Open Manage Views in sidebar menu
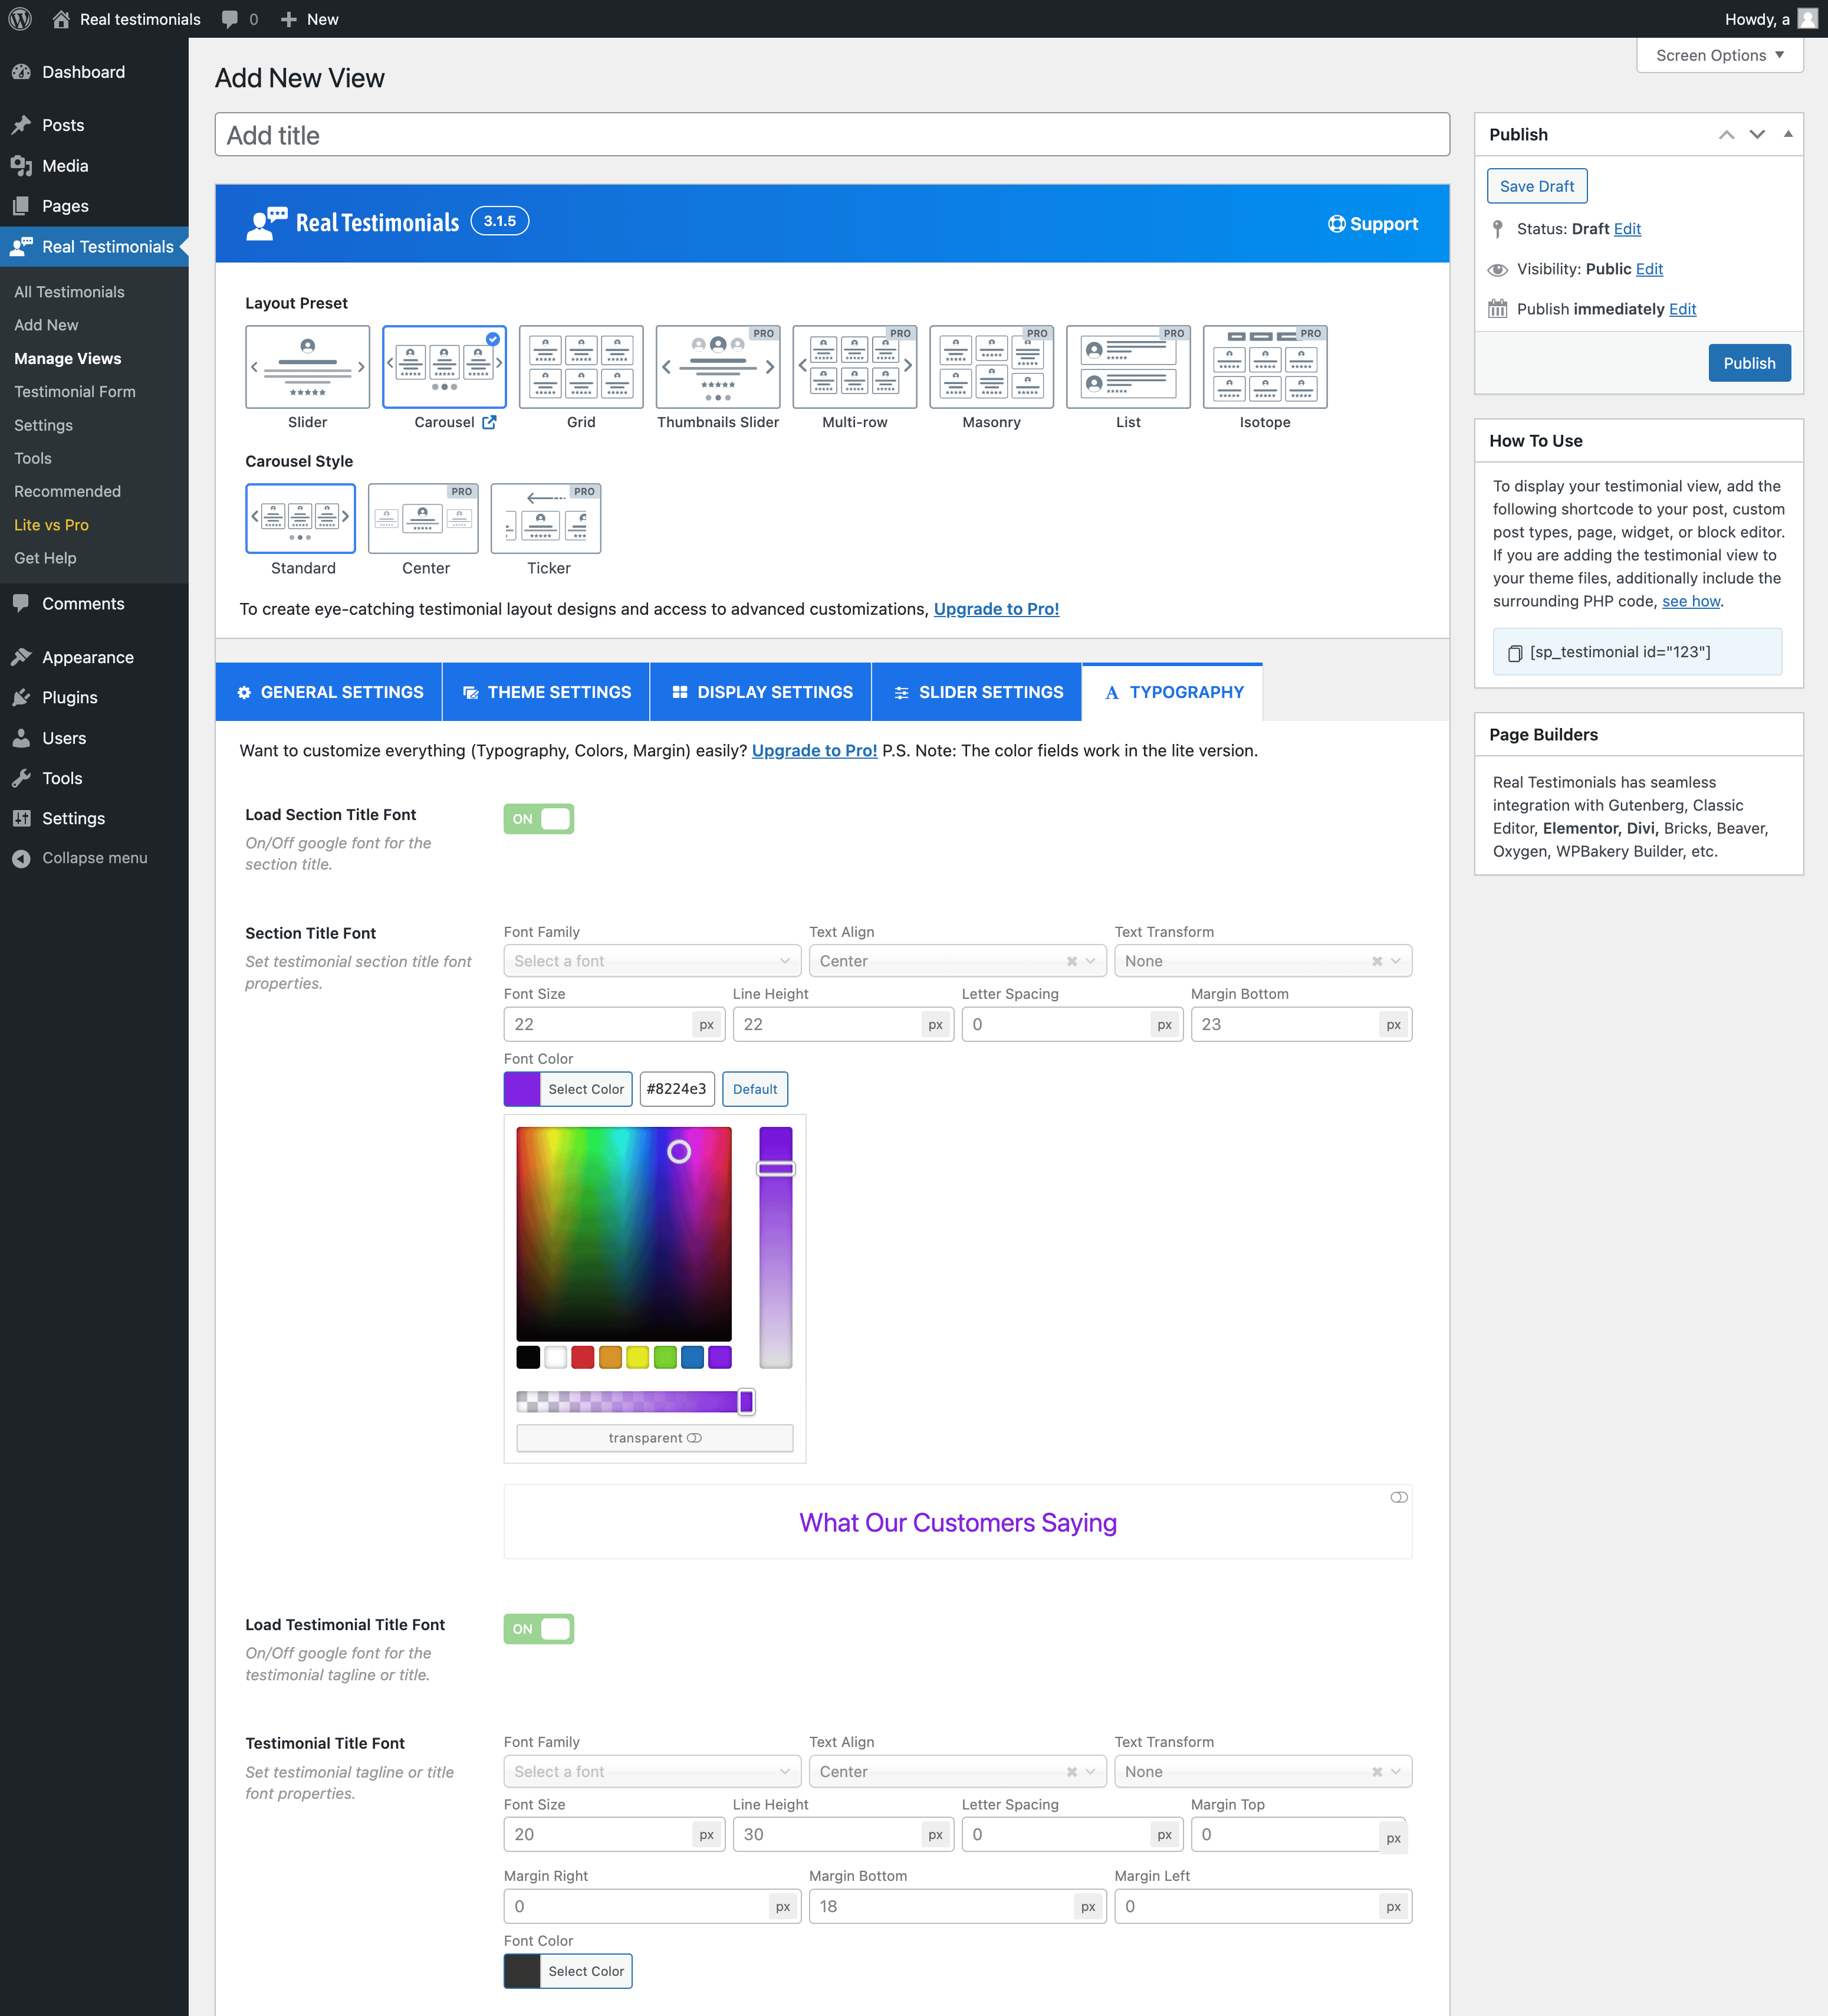 coord(67,358)
